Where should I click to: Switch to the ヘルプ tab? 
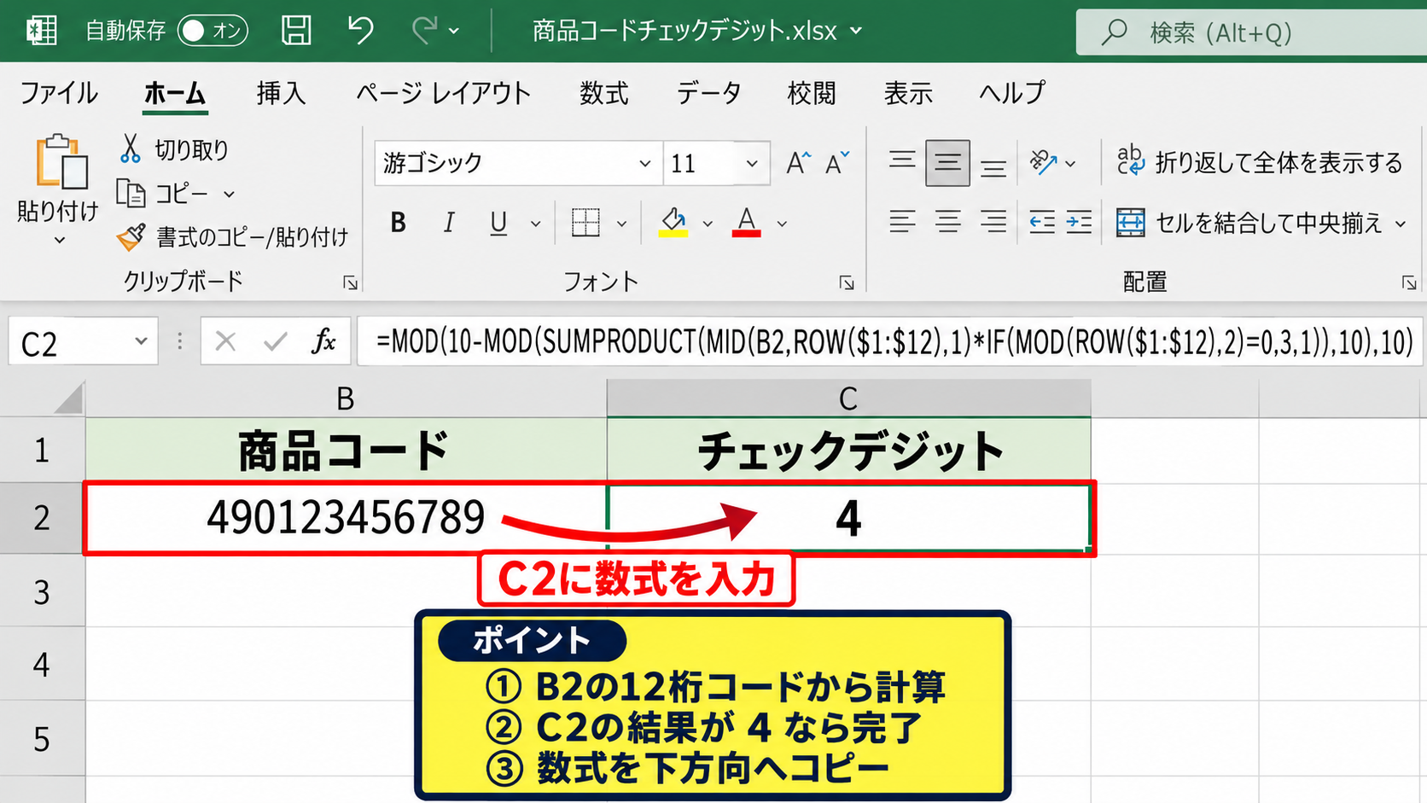[1012, 93]
